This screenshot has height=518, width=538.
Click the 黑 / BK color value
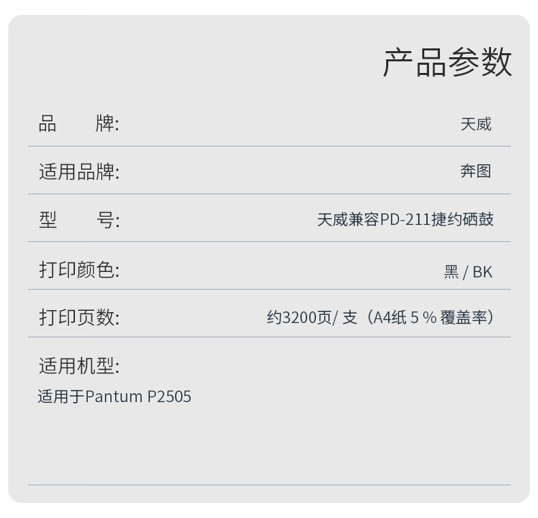click(x=468, y=272)
